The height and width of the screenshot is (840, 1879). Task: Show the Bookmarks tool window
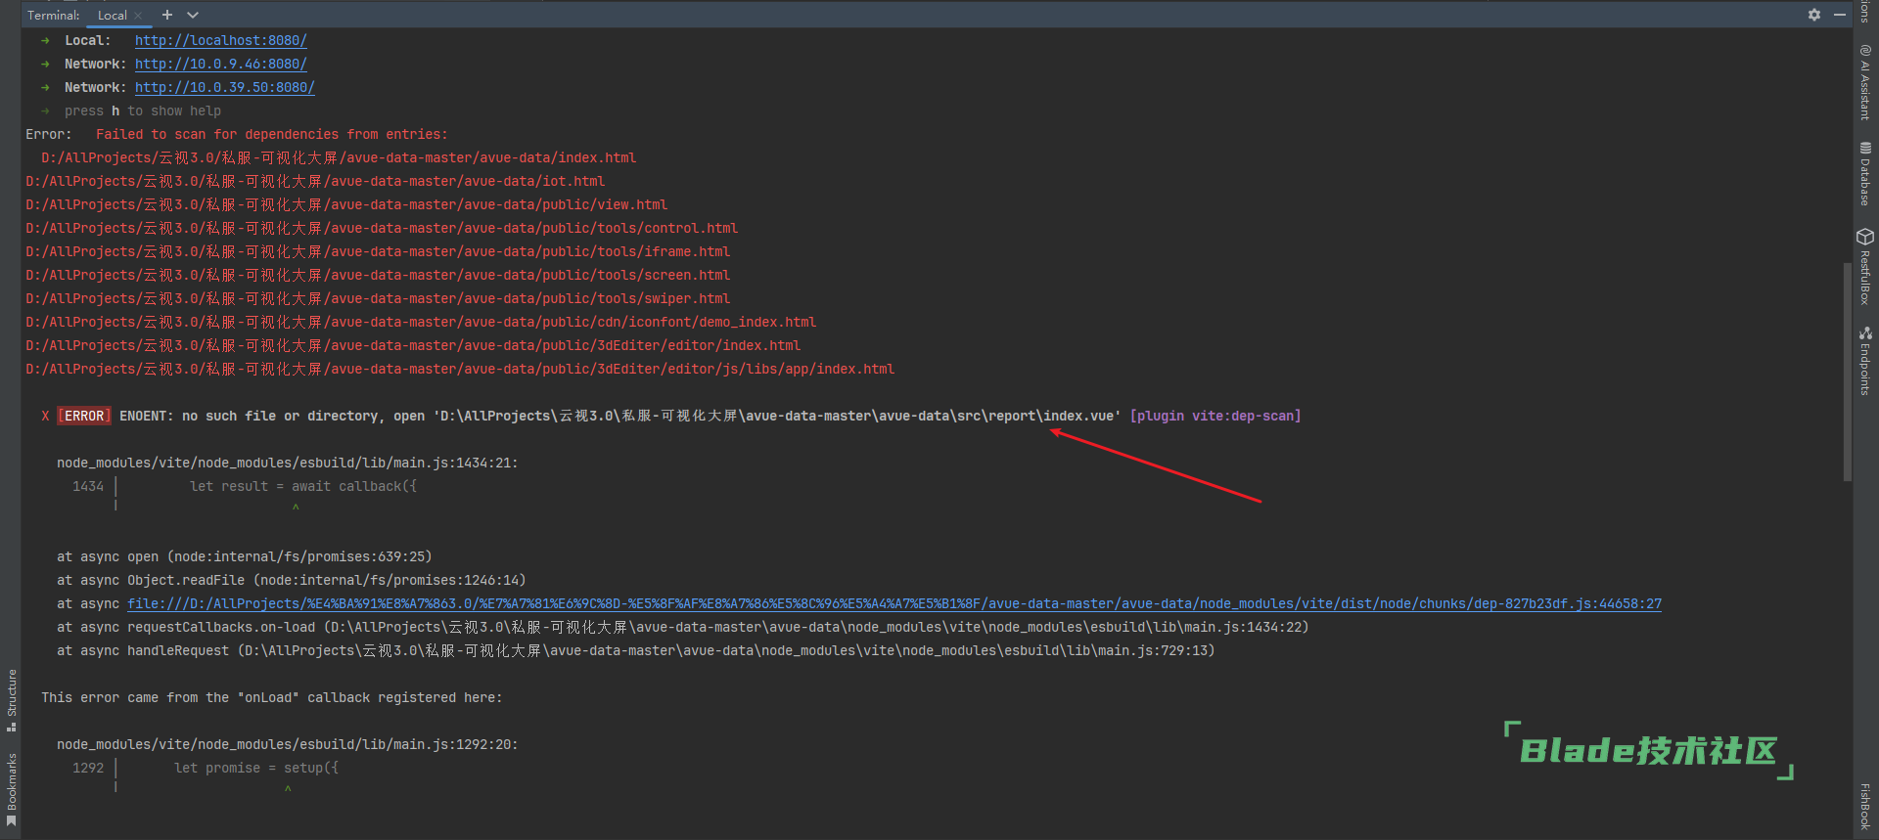[x=12, y=788]
